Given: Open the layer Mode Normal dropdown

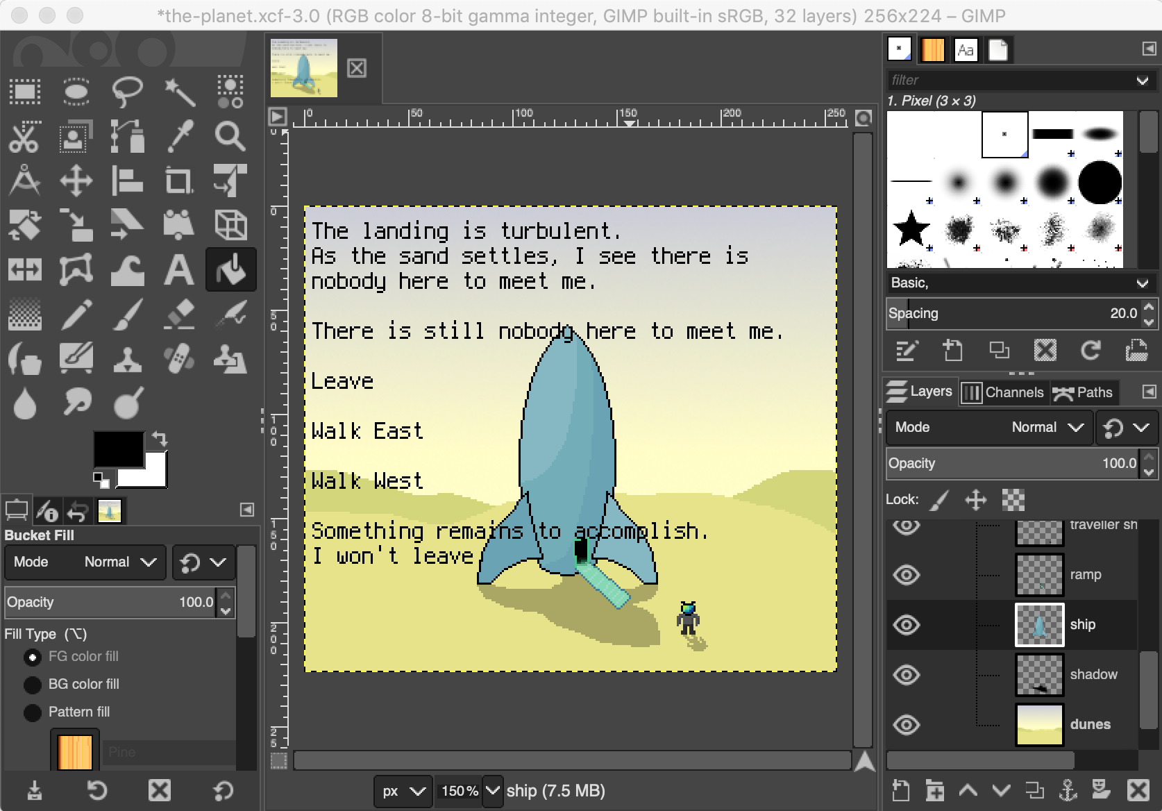Looking at the screenshot, I should [x=989, y=427].
